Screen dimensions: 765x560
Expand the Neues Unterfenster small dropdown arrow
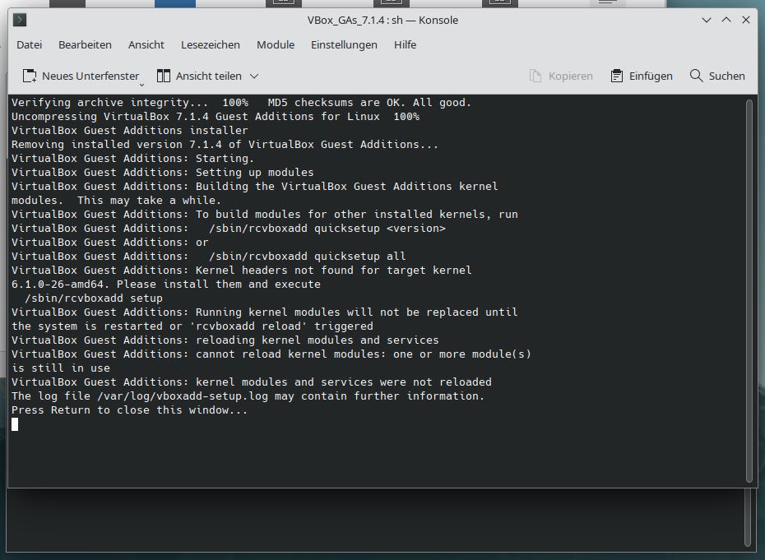pyautogui.click(x=142, y=85)
